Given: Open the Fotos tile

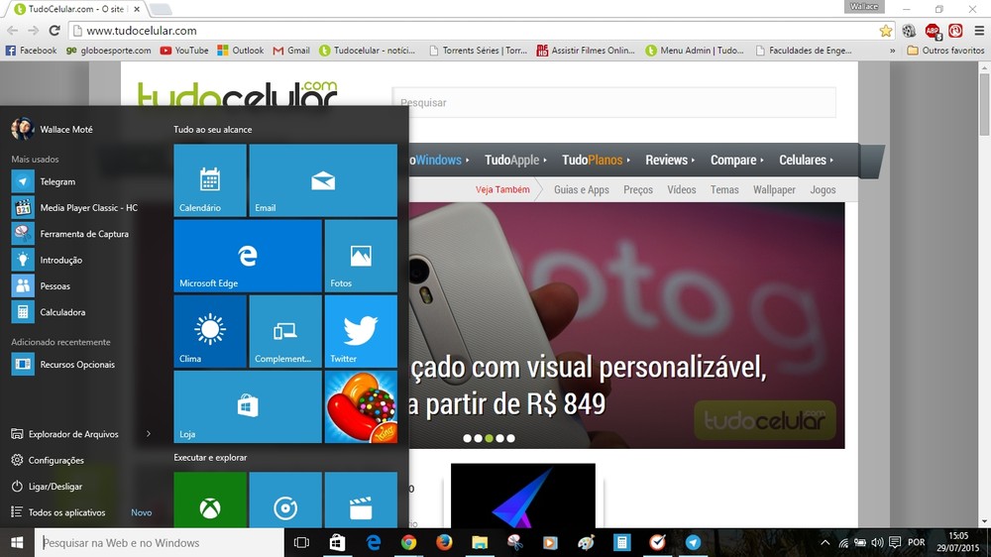Looking at the screenshot, I should (x=361, y=256).
